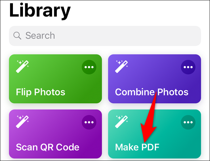Run the Scan QR Code shortcut card

[56, 134]
